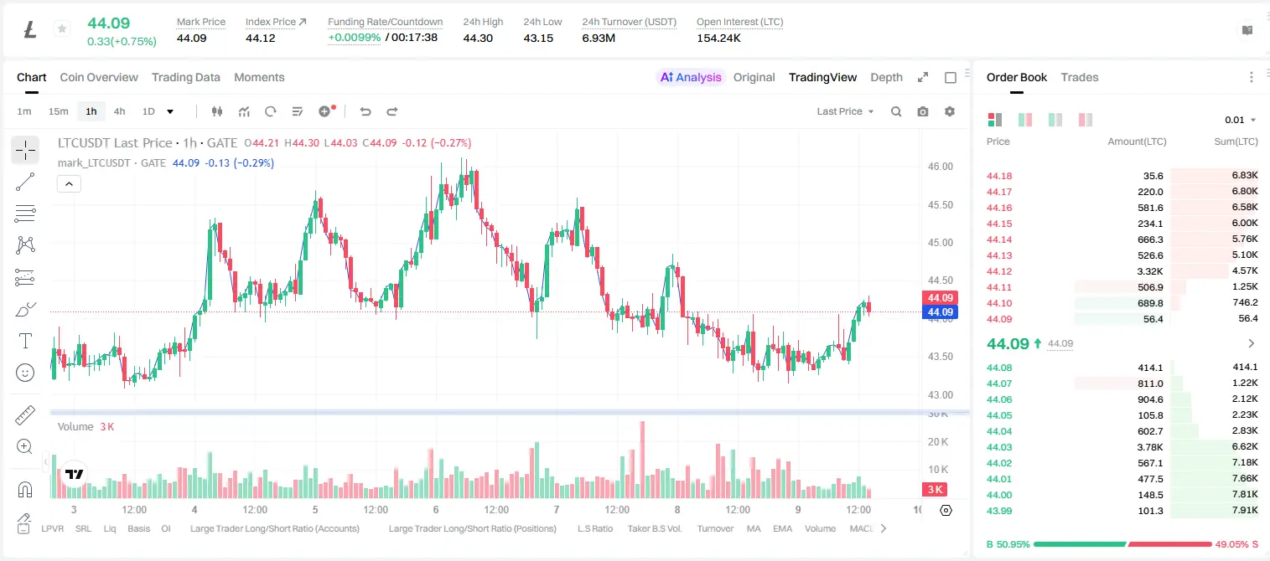1270x561 pixels.
Task: Select the text annotation tool
Action: [25, 341]
